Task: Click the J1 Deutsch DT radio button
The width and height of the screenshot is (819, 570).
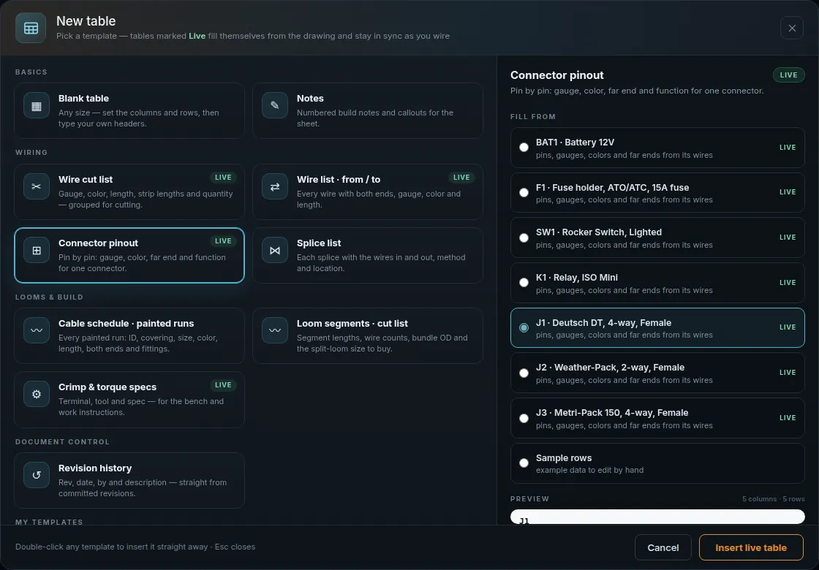Action: (x=524, y=328)
